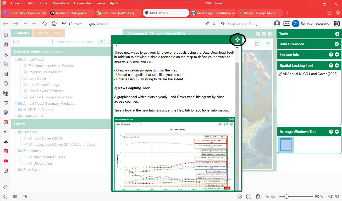Open the All dataset filter dropdown
This screenshot has height=201, width=342.
tap(33, 42)
